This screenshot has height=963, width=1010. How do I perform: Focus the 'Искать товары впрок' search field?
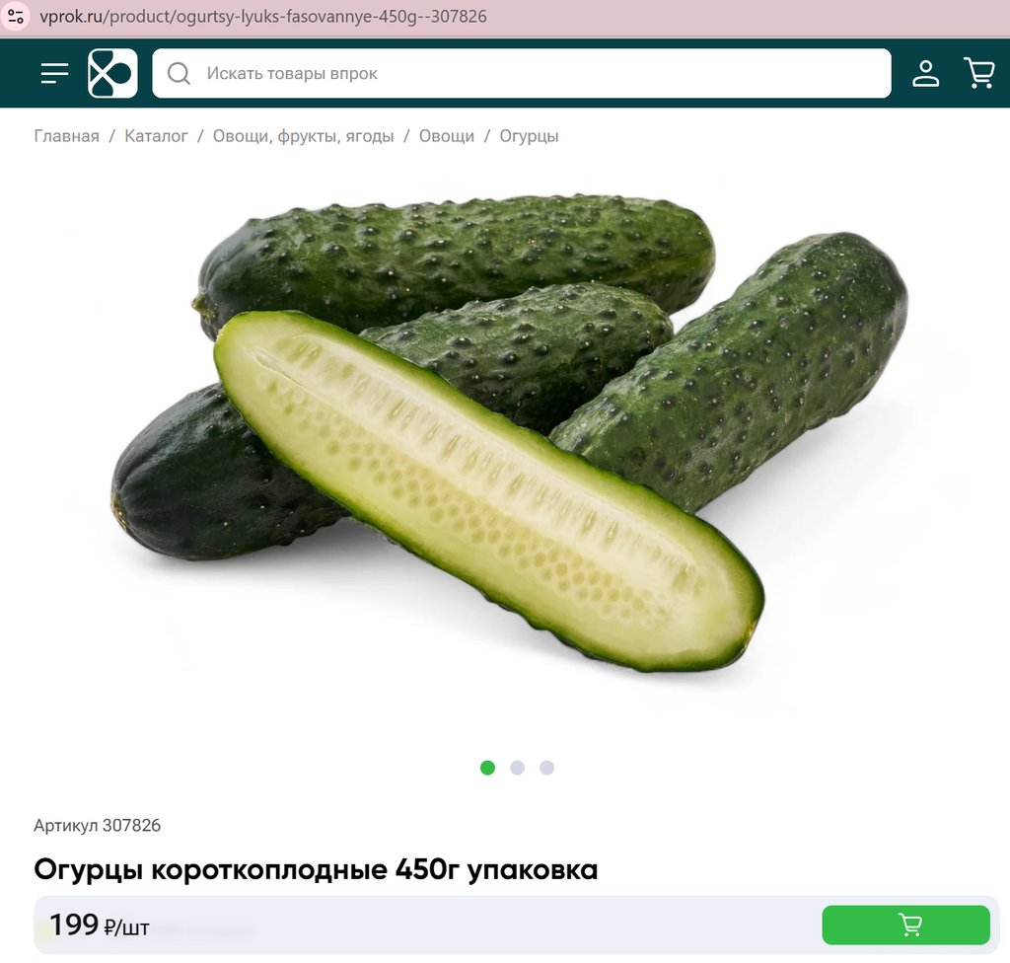pyautogui.click(x=522, y=73)
